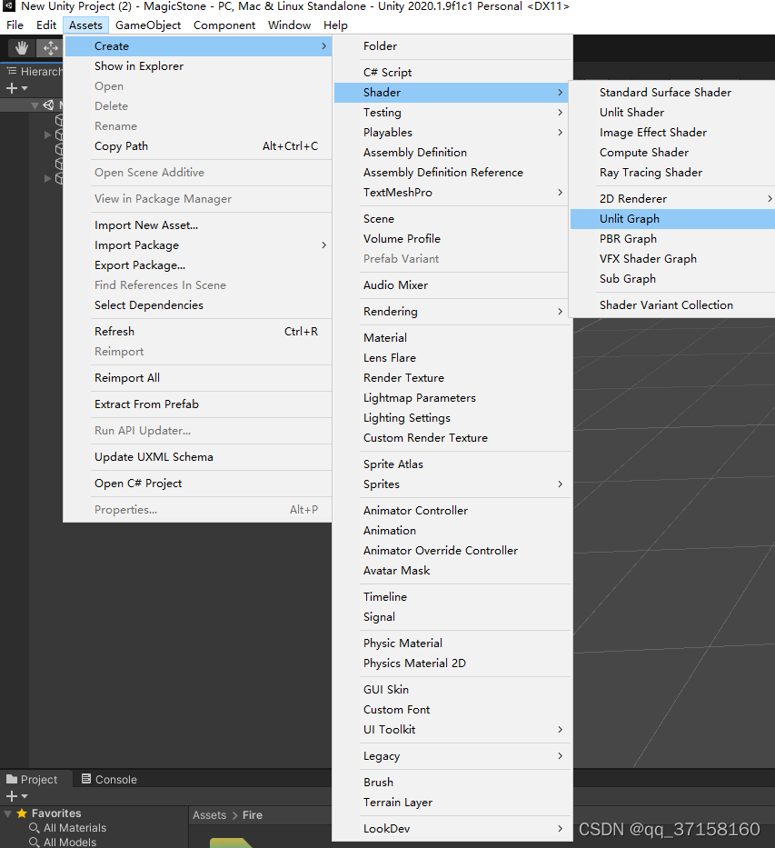Collapse the Favorites tree

pos(7,813)
